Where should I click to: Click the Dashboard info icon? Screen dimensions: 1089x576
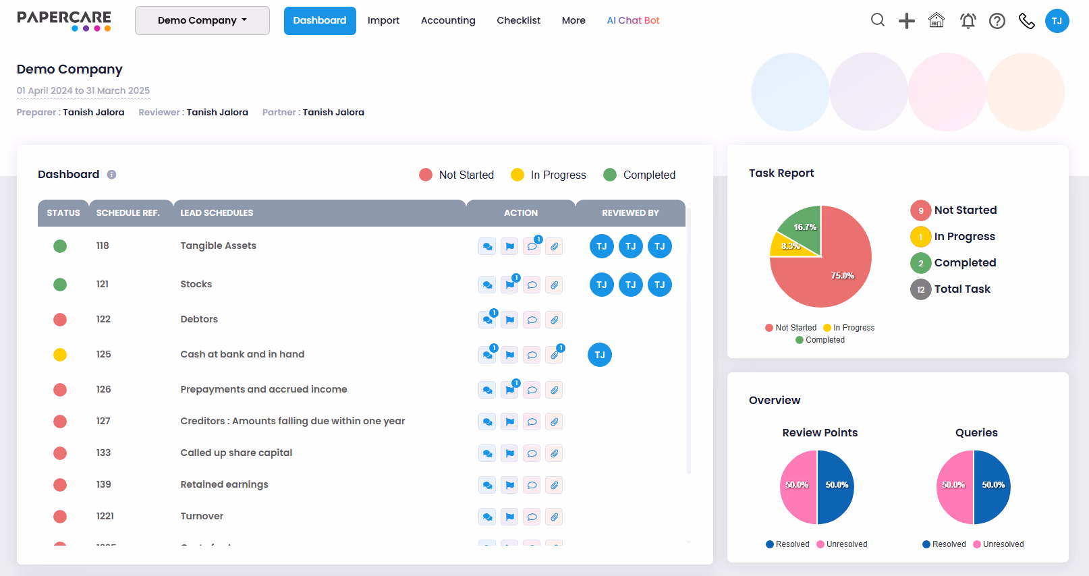[112, 175]
